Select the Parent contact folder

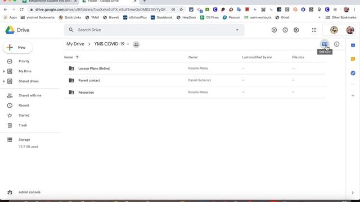pos(195,80)
